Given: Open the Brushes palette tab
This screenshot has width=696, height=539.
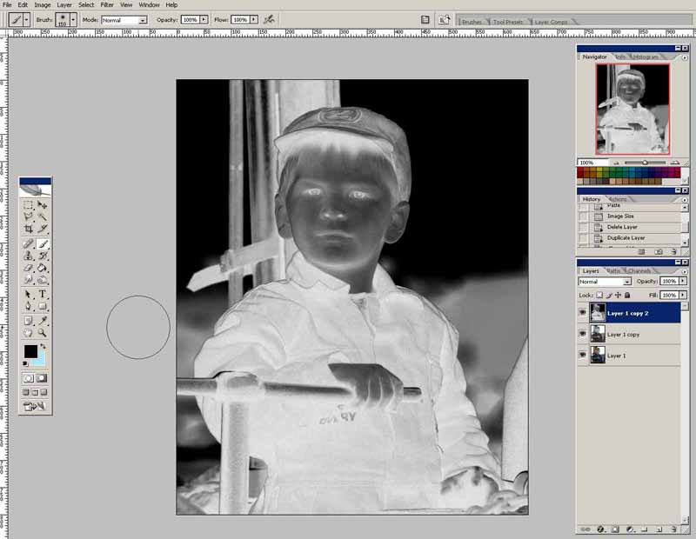Looking at the screenshot, I should click(473, 20).
